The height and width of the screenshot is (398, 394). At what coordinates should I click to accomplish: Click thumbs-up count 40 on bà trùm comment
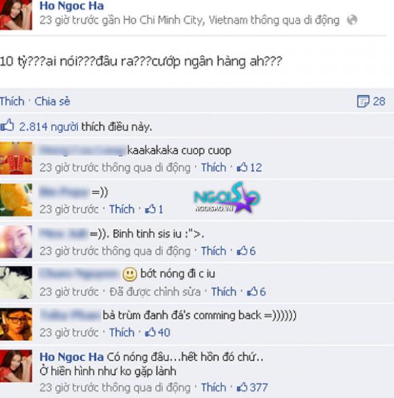[158, 332]
